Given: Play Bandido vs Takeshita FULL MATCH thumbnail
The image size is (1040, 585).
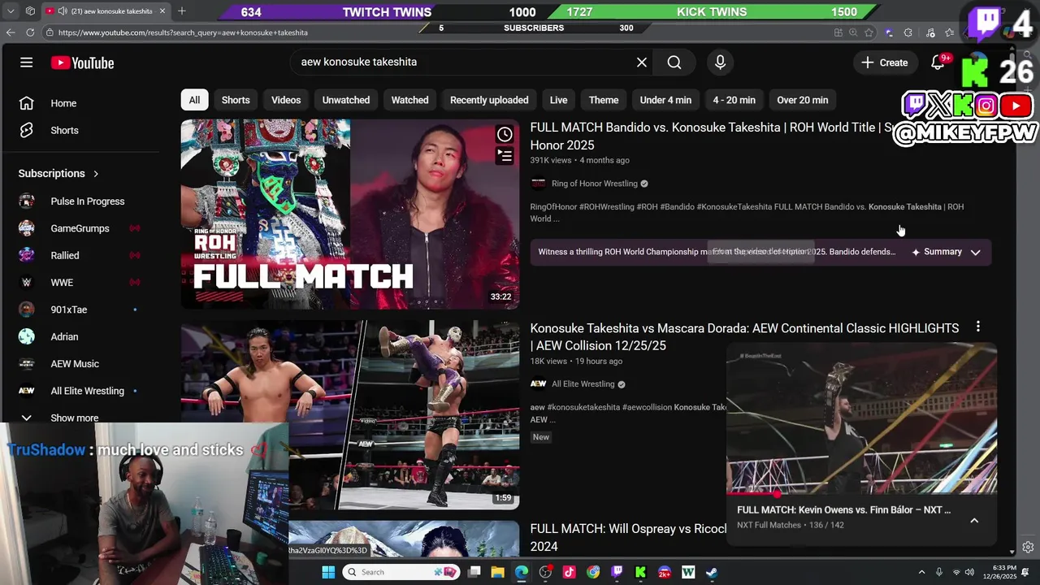Looking at the screenshot, I should (350, 214).
